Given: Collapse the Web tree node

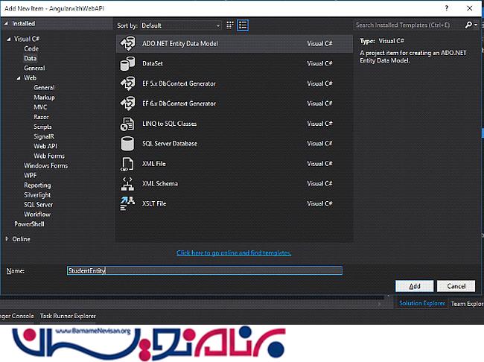Looking at the screenshot, I should [19, 78].
